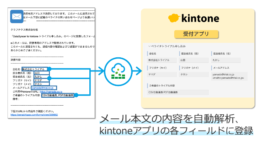The height and width of the screenshot is (154, 268).
Task: Click the 備考： line in the email
Action: pos(16,99)
